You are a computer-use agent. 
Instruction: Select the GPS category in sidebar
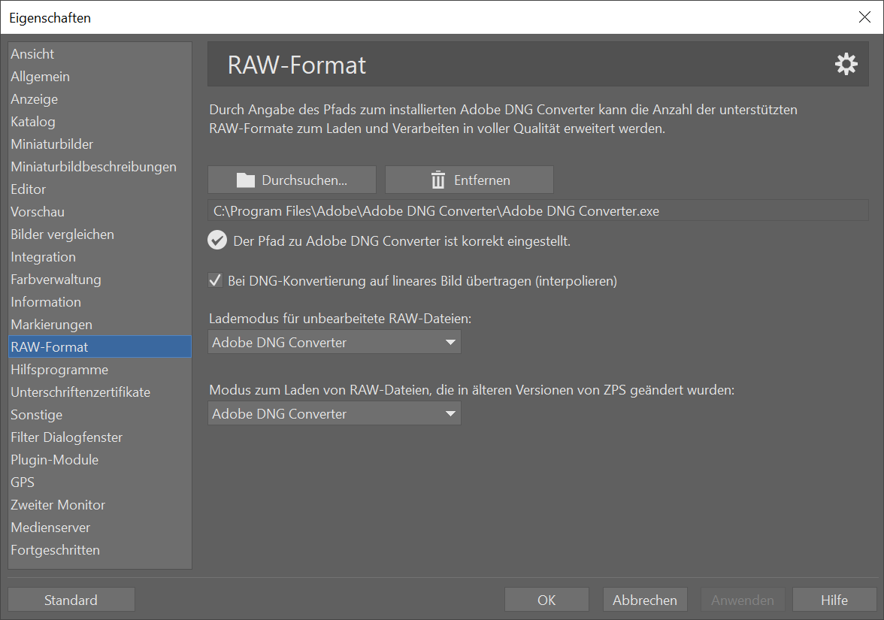(23, 482)
